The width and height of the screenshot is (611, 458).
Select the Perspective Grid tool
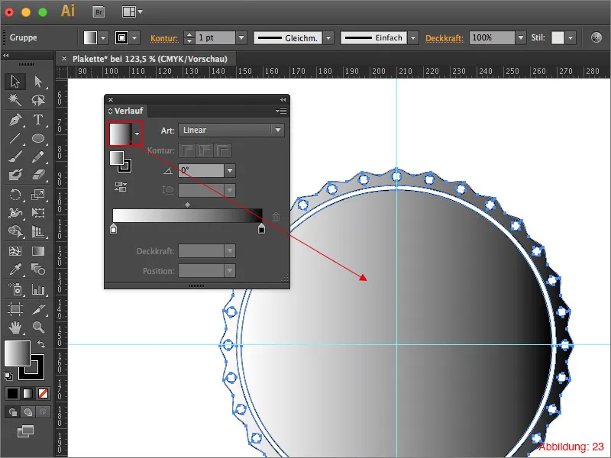pos(38,231)
